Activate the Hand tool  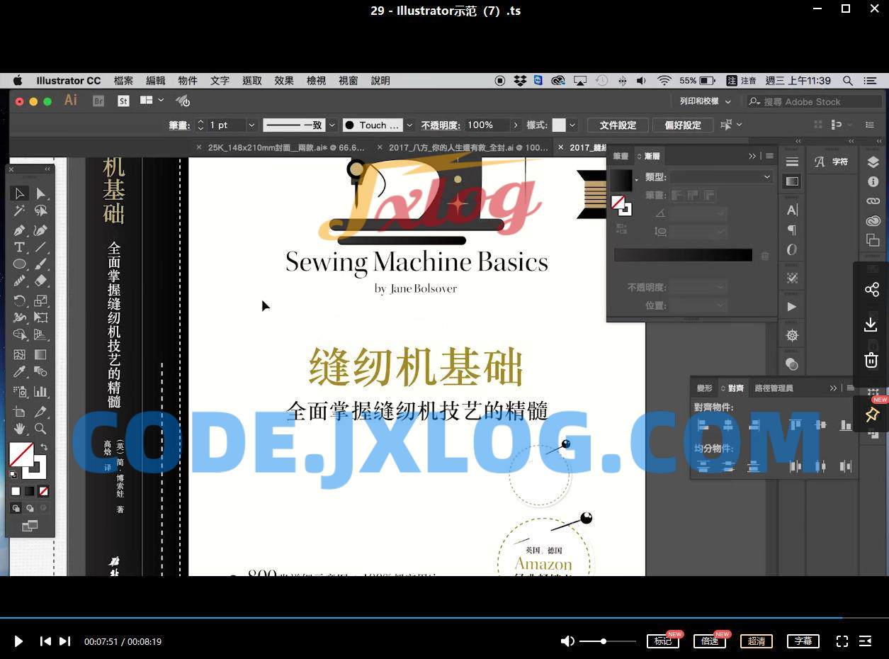pyautogui.click(x=19, y=429)
